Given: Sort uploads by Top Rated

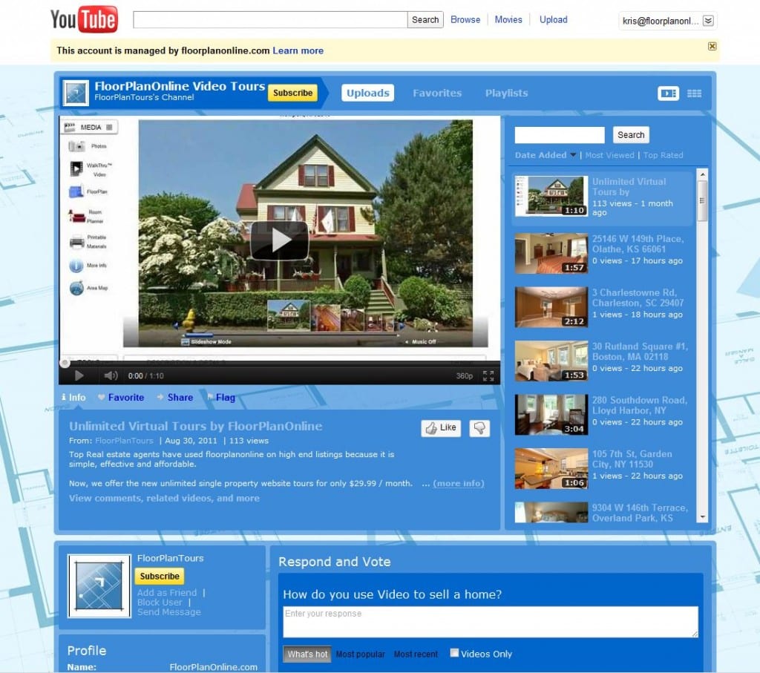Looking at the screenshot, I should [663, 155].
